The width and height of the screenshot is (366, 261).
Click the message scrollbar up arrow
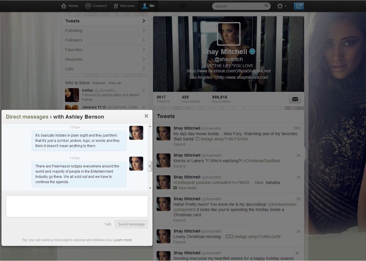point(150,126)
